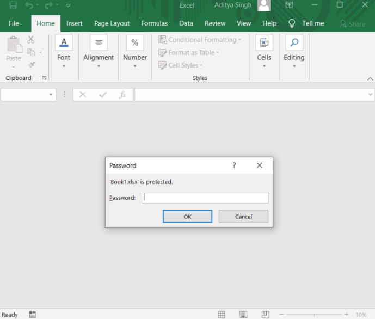Close the Password dialog with X

260,165
